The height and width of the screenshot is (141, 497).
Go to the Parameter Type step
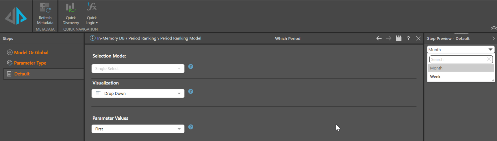(x=30, y=63)
